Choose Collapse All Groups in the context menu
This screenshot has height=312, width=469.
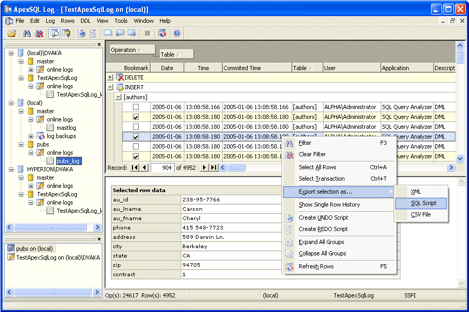(x=340, y=253)
